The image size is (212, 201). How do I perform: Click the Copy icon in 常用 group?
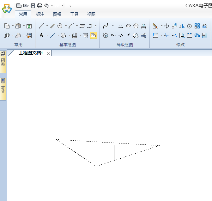pyautogui.click(x=7, y=26)
